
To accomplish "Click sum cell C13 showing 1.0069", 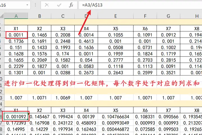I will click(63, 98).
